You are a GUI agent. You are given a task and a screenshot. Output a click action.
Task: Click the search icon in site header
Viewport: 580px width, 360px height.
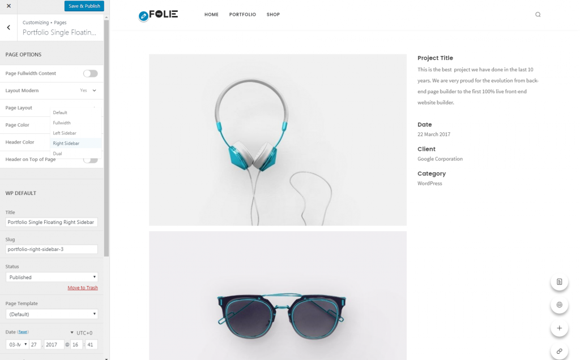pos(538,14)
